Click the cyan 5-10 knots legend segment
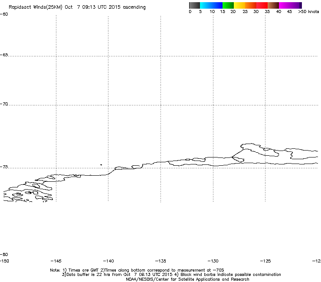 coord(206,5)
